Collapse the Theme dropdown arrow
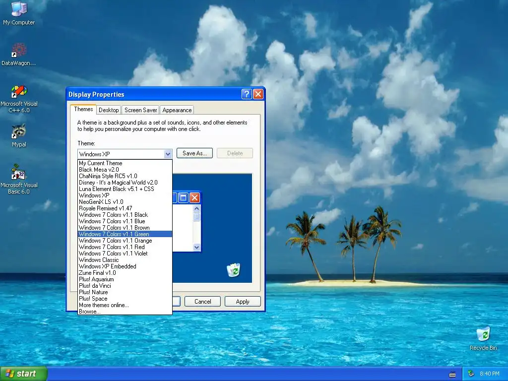 pyautogui.click(x=168, y=154)
